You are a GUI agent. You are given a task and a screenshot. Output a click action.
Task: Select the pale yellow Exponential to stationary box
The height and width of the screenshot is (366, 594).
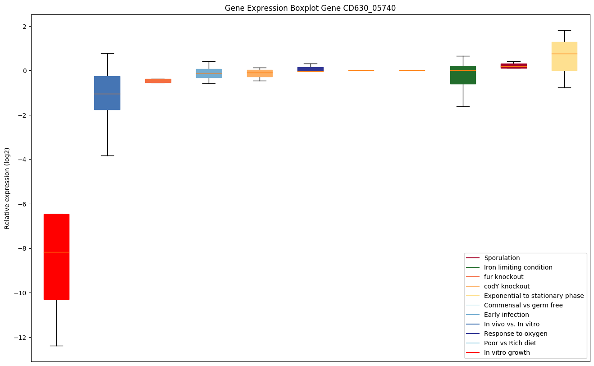(x=564, y=56)
